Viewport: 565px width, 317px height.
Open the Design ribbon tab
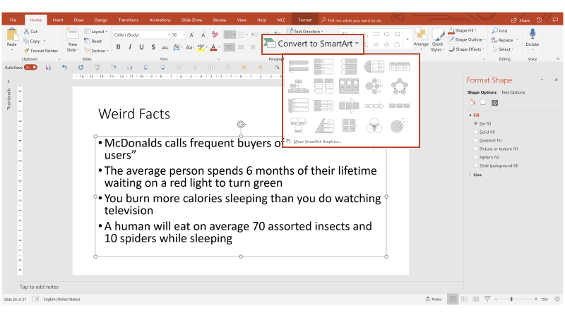101,20
